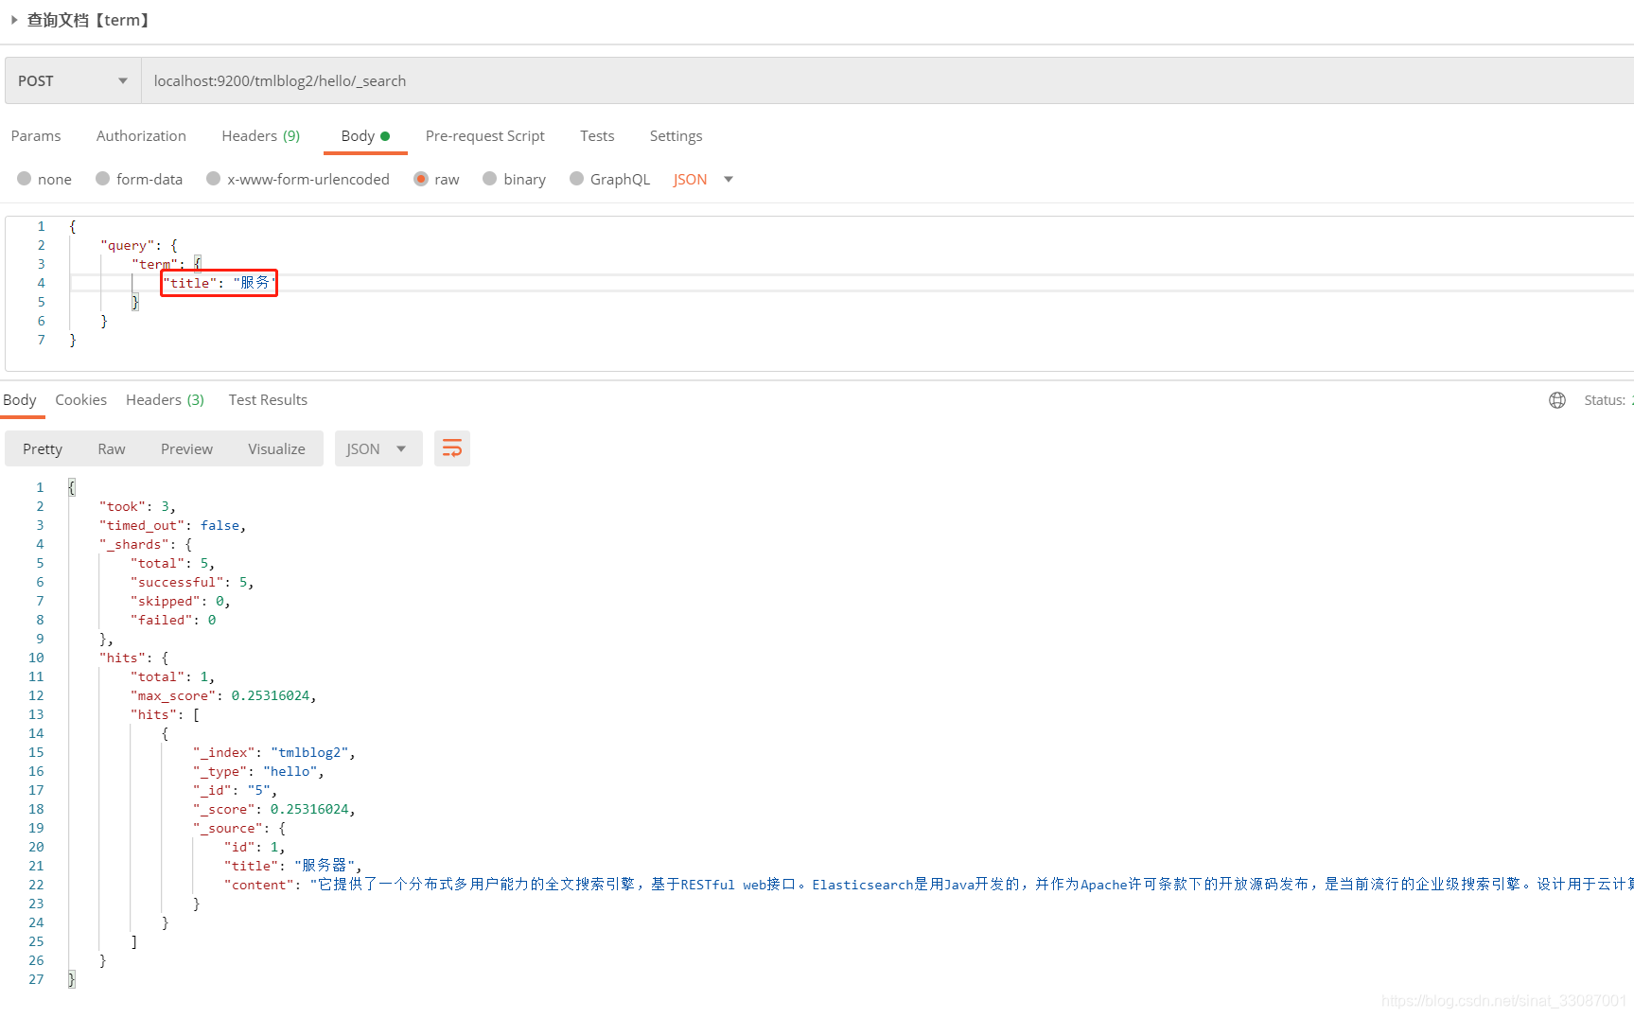Viewport: 1634px width, 1018px height.
Task: Select the none body radio button
Action: click(25, 179)
